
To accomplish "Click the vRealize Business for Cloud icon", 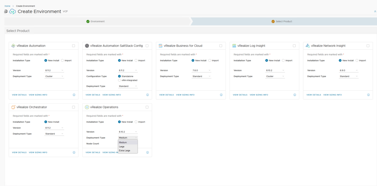I will click(x=161, y=46).
